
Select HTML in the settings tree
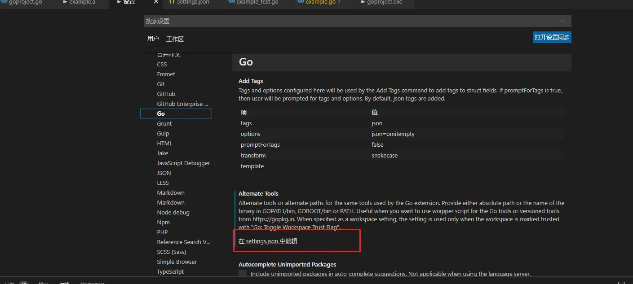(164, 144)
